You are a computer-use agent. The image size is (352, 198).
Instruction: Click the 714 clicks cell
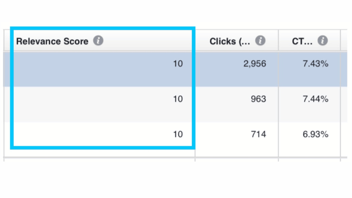coord(258,134)
